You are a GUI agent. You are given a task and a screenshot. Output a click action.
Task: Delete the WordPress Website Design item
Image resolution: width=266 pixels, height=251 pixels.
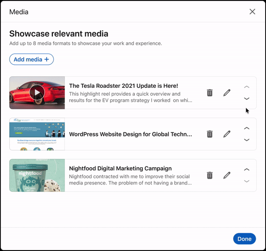coord(210,134)
